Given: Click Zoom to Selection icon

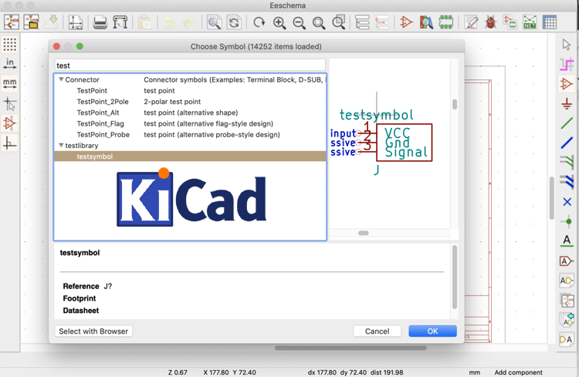Looking at the screenshot, I should click(339, 22).
